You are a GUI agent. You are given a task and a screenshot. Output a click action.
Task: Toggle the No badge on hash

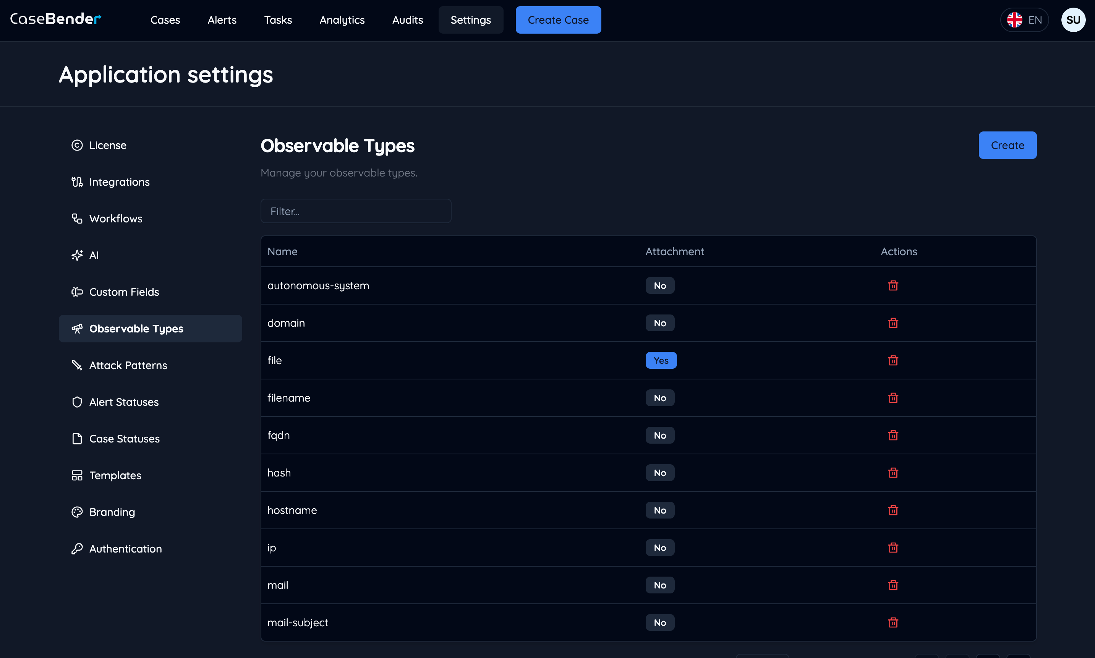click(x=660, y=473)
